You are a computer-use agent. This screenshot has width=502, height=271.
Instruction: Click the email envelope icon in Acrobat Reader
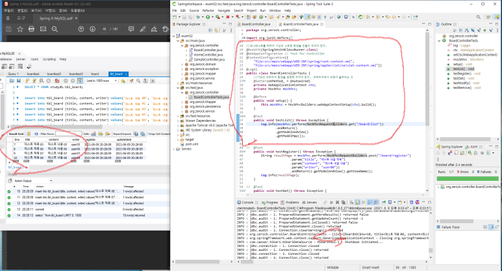pyautogui.click(x=43, y=29)
